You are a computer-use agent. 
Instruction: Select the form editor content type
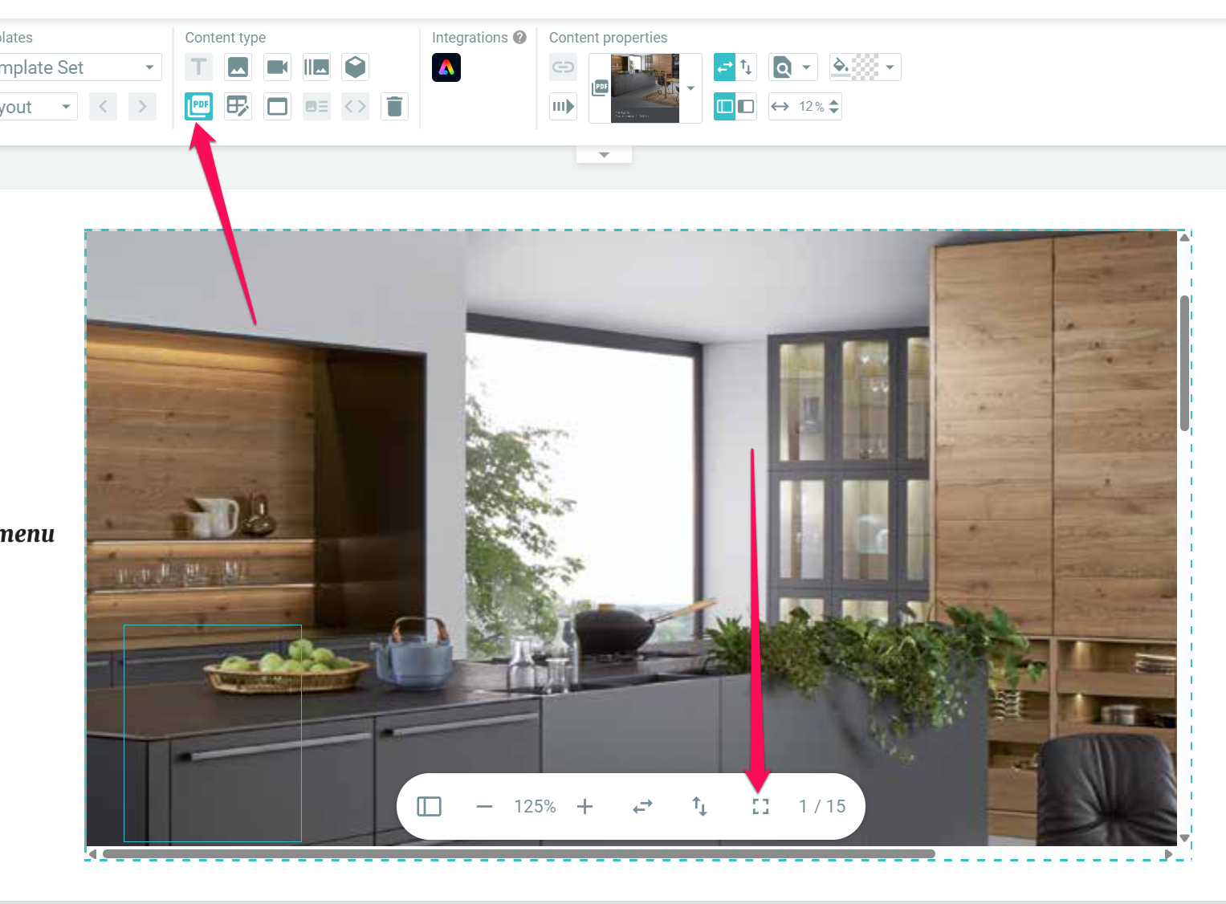pyautogui.click(x=238, y=106)
